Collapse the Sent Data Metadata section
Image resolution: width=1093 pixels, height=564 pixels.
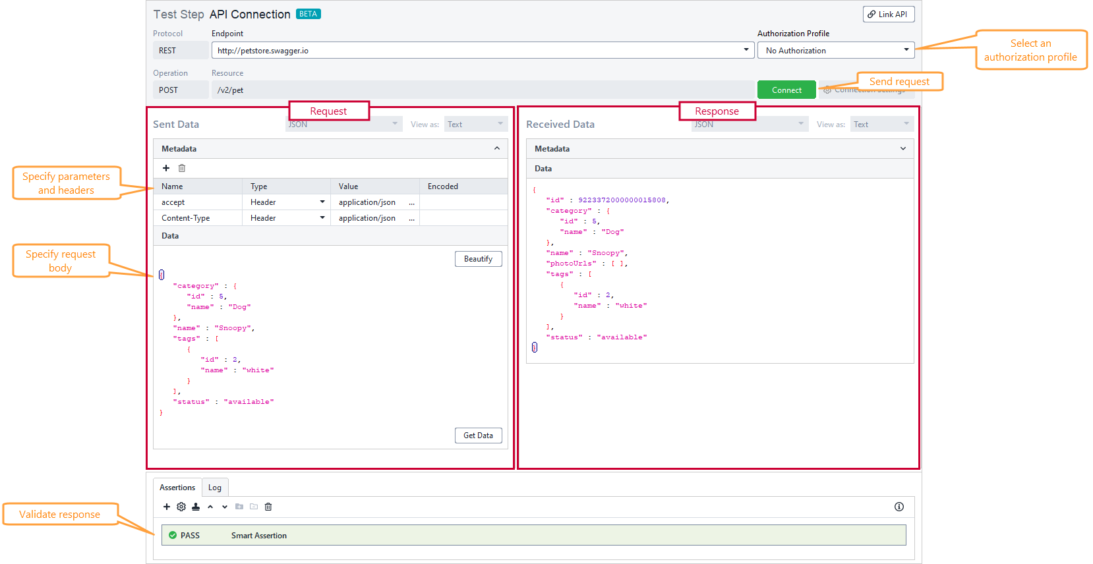tap(497, 149)
